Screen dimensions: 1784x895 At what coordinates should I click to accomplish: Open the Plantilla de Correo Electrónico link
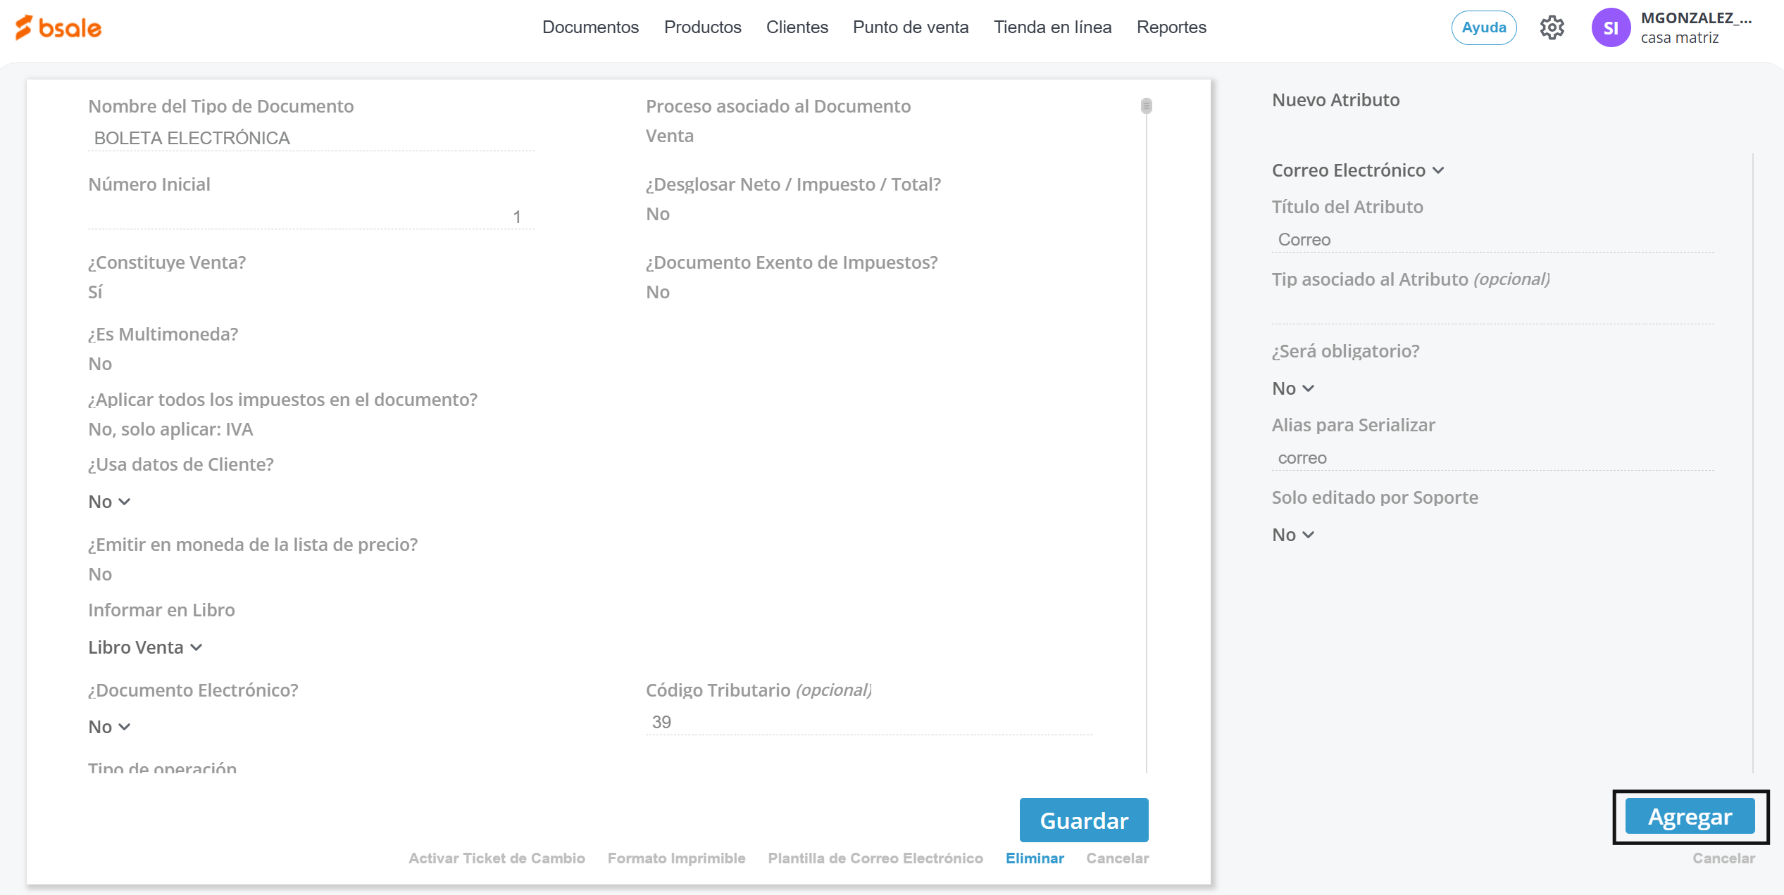tap(875, 858)
